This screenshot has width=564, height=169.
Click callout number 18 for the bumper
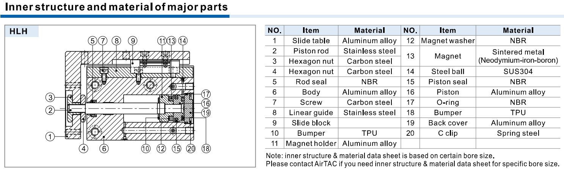[206, 149]
